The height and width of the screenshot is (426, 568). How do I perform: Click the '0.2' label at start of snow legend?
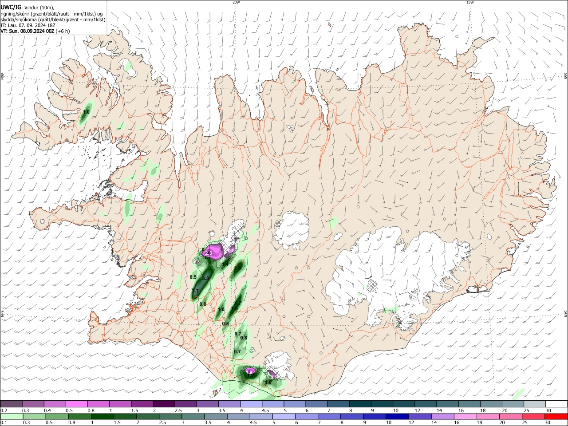[x=3, y=410]
